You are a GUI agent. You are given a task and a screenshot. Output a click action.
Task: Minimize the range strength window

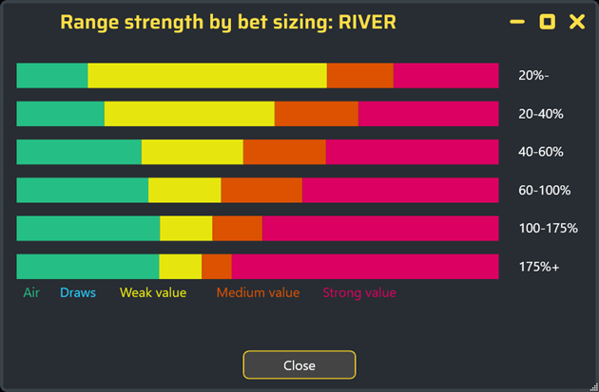(517, 22)
